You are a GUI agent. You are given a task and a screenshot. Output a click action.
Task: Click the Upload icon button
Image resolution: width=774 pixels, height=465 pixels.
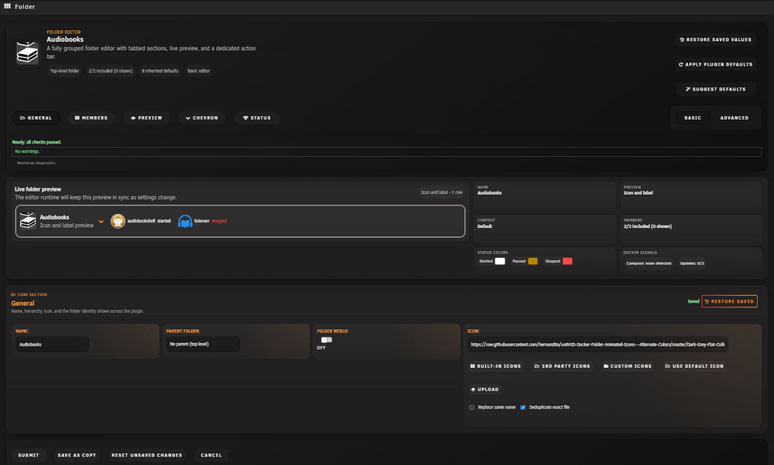(x=485, y=389)
